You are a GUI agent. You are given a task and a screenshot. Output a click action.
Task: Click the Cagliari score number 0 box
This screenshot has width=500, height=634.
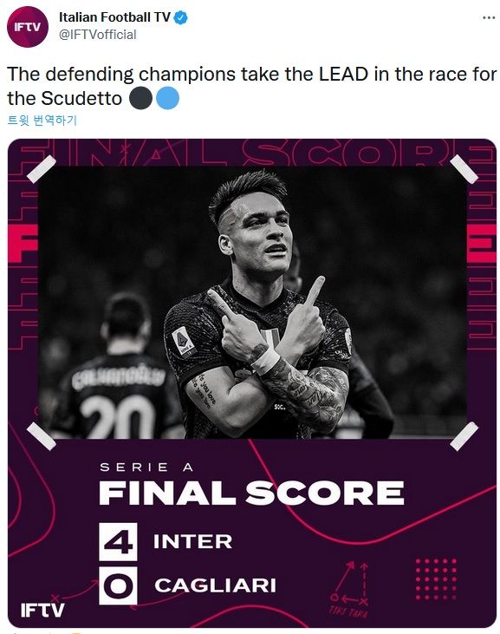pos(119,585)
